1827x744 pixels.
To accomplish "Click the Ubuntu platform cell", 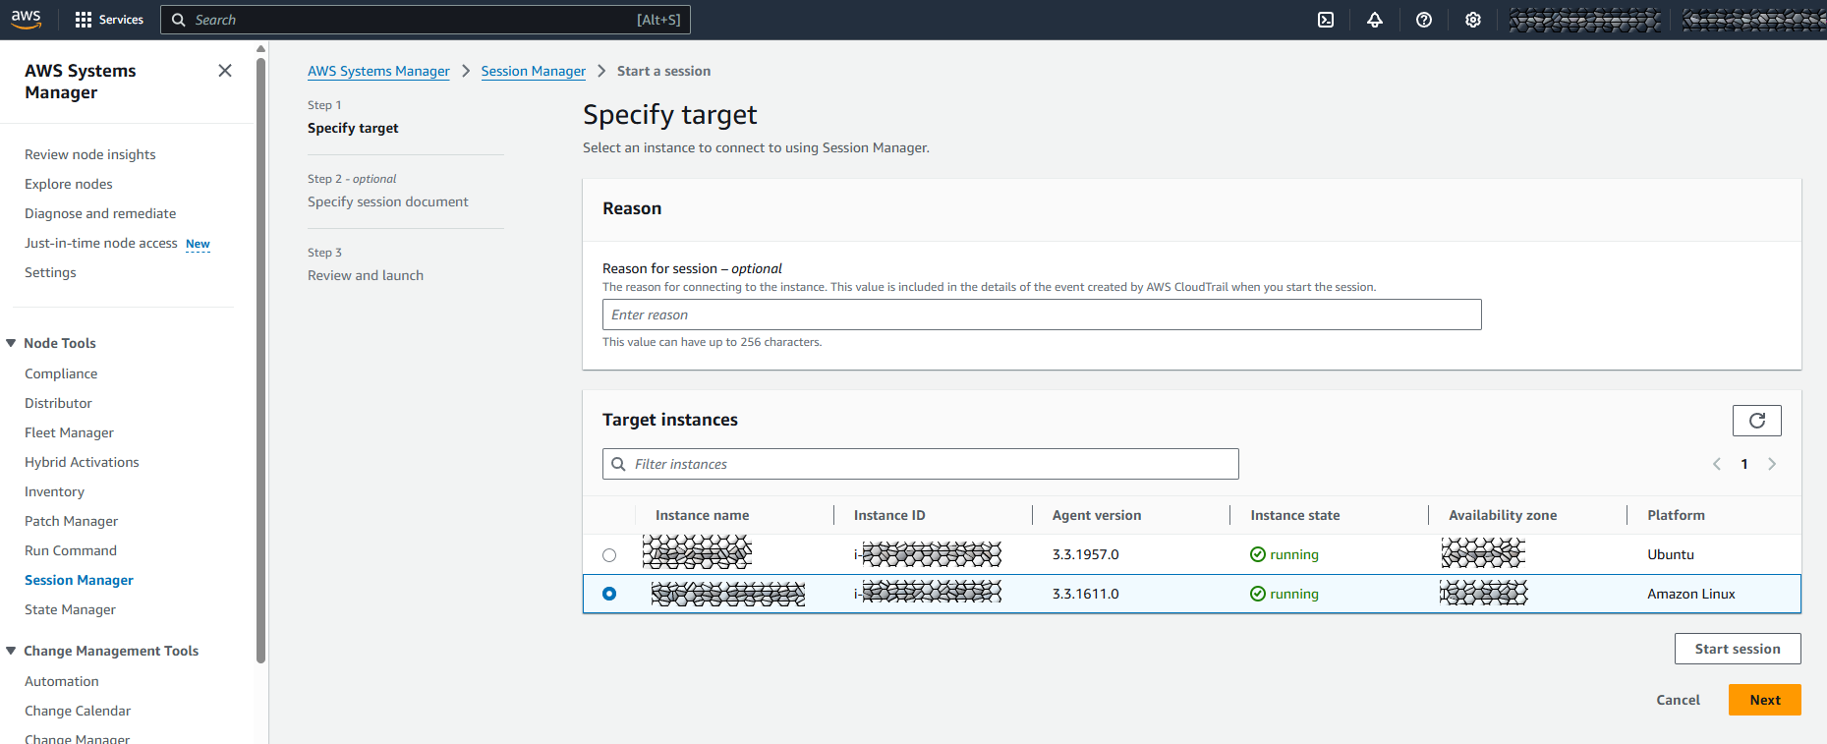I will click(x=1671, y=554).
